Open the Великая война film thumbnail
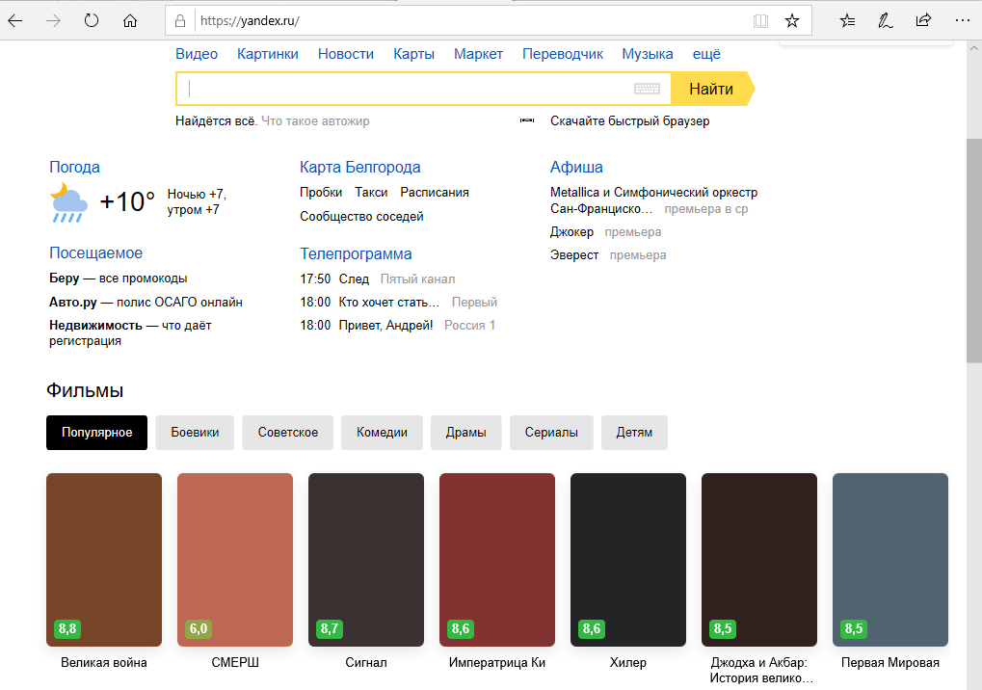982x690 pixels. click(104, 559)
